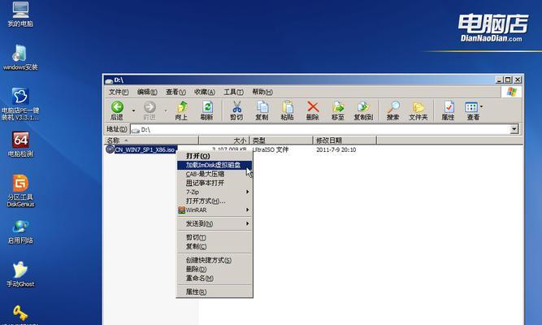This screenshot has height=325, width=542.
Task: Sort by the 大小 column header
Action: pos(224,141)
